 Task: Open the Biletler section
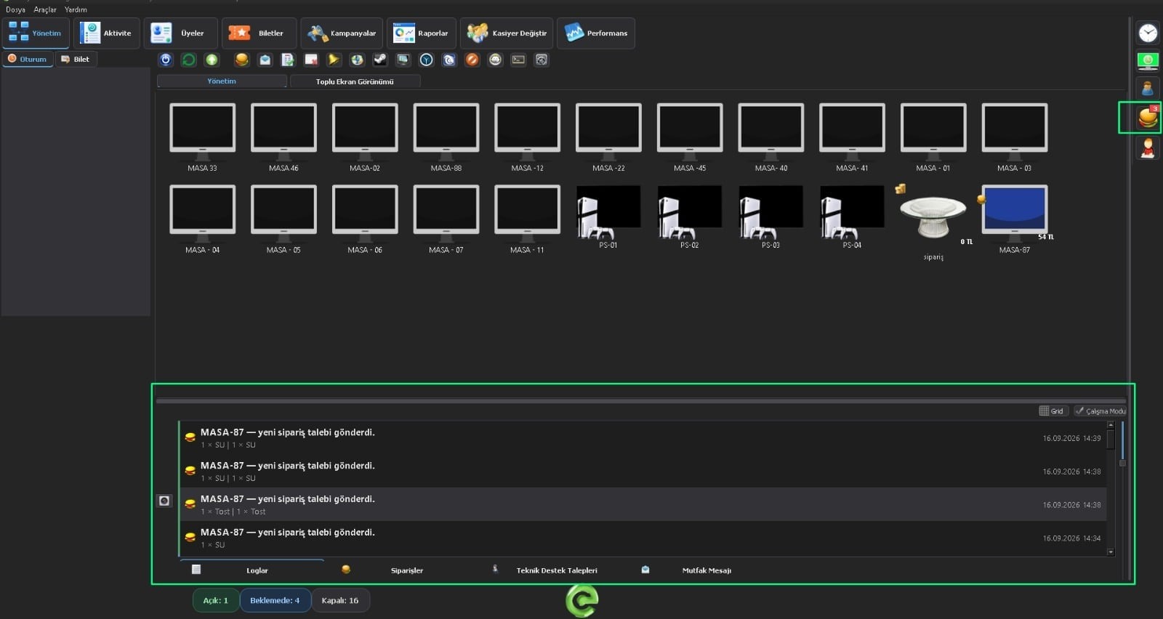[x=259, y=33]
